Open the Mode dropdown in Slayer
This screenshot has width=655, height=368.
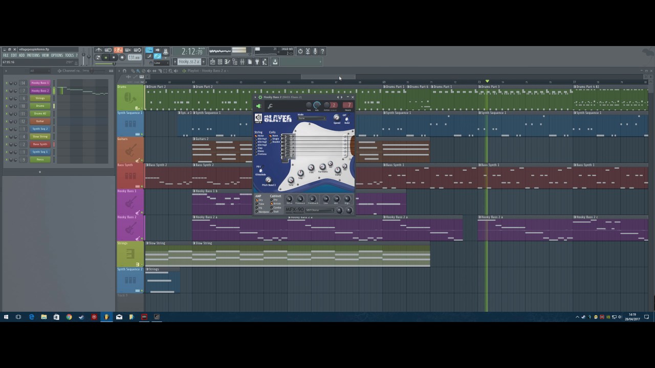coord(312,119)
